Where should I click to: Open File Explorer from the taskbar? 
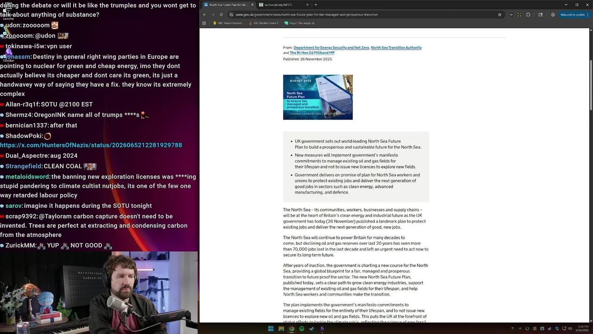click(281, 328)
